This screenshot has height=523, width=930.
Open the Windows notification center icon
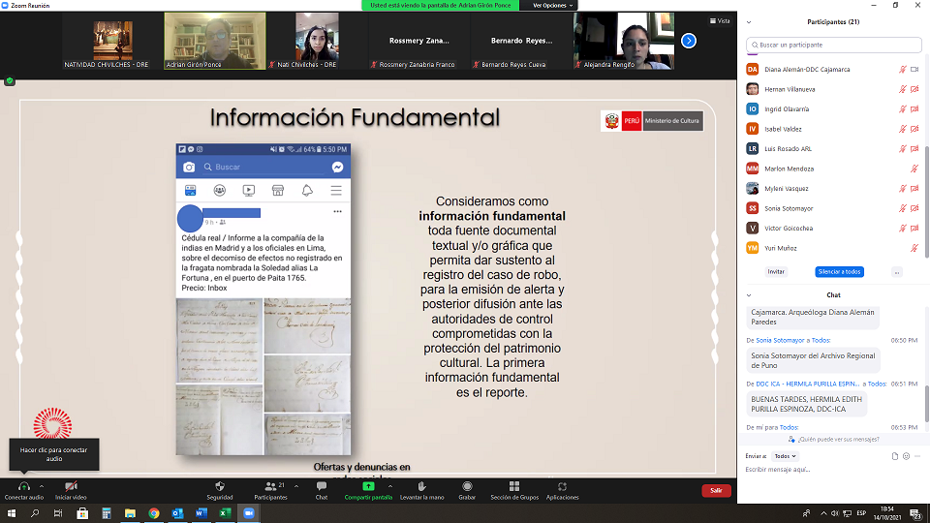click(x=915, y=513)
